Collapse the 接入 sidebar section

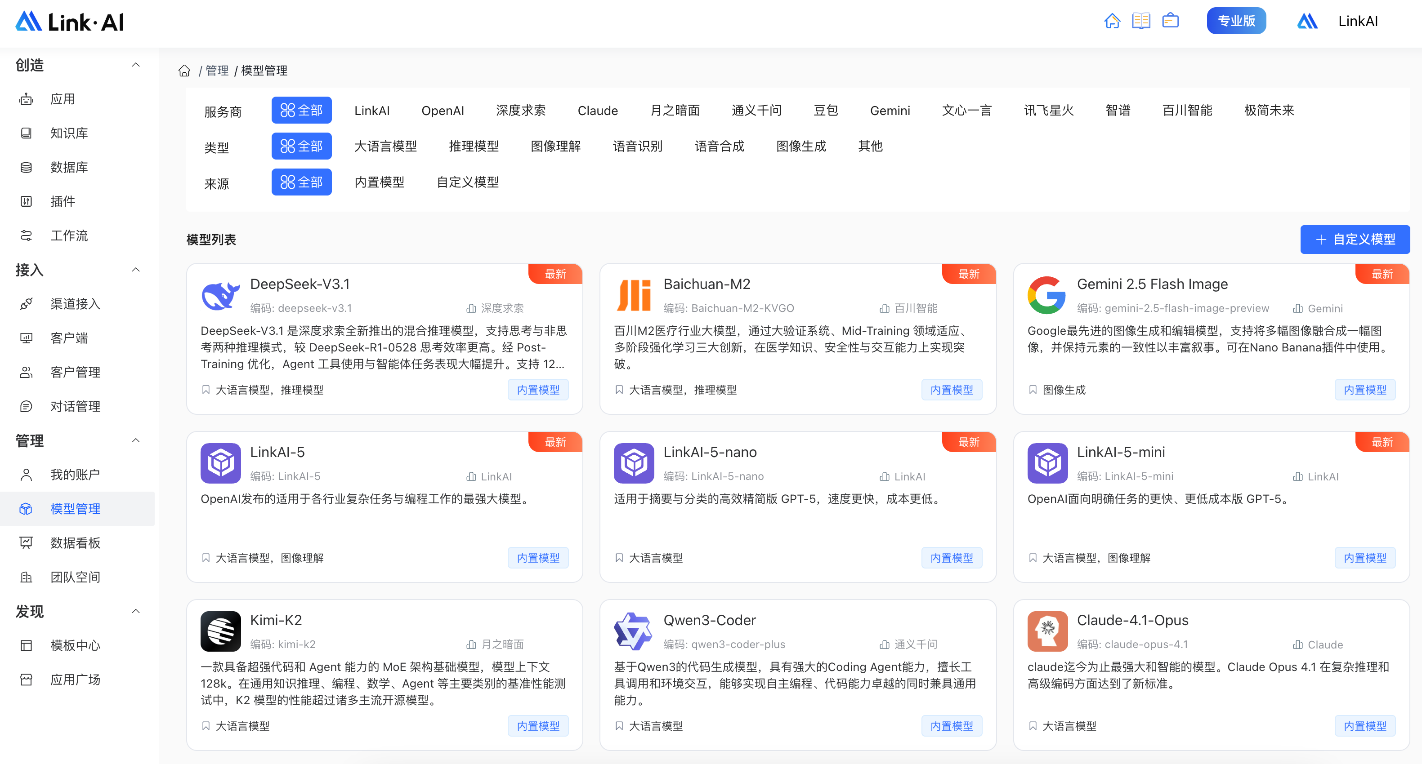136,270
